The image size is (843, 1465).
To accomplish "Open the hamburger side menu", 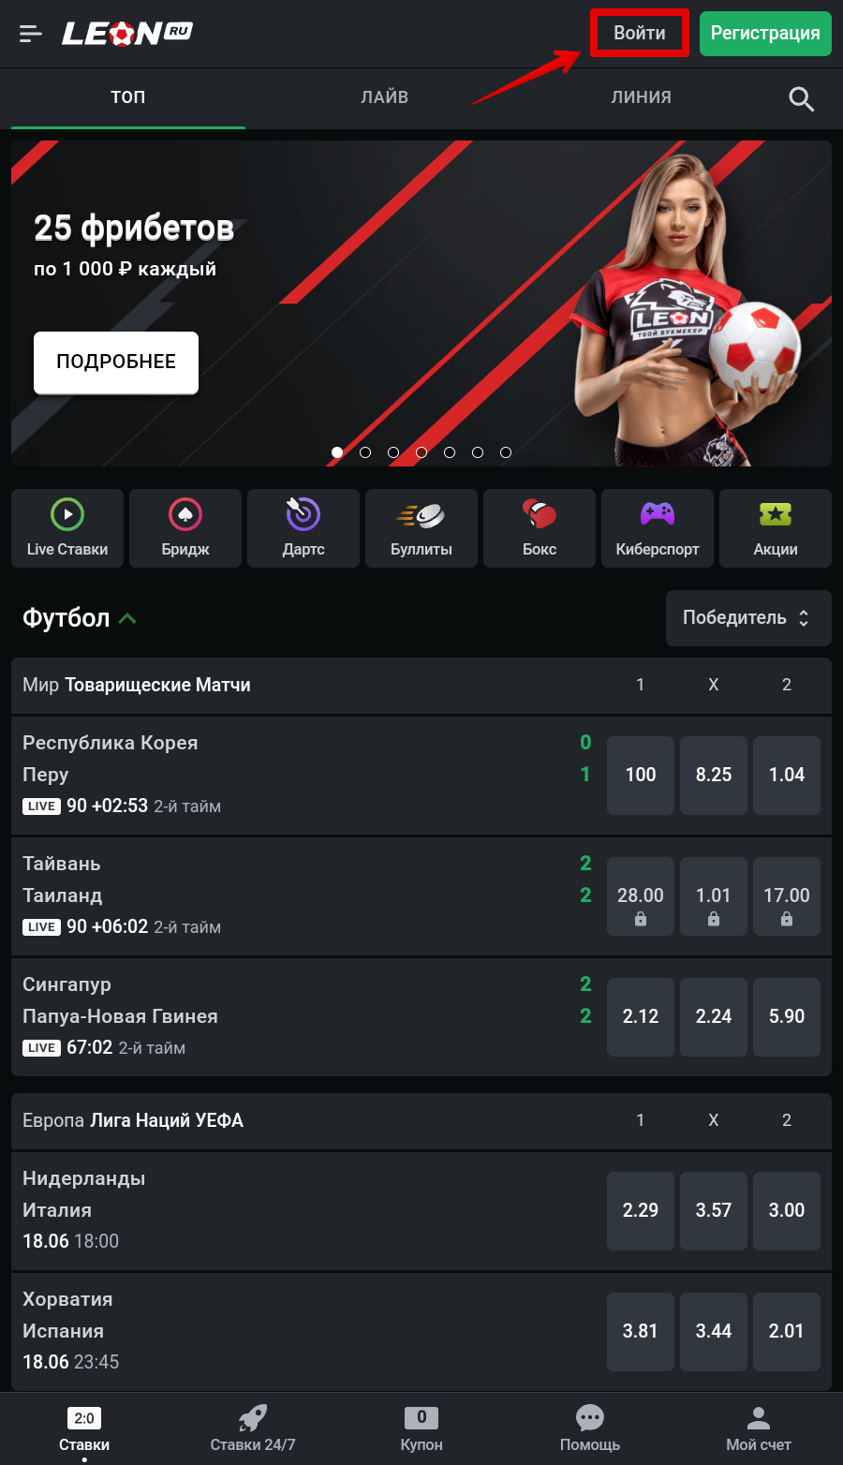I will tap(31, 34).
